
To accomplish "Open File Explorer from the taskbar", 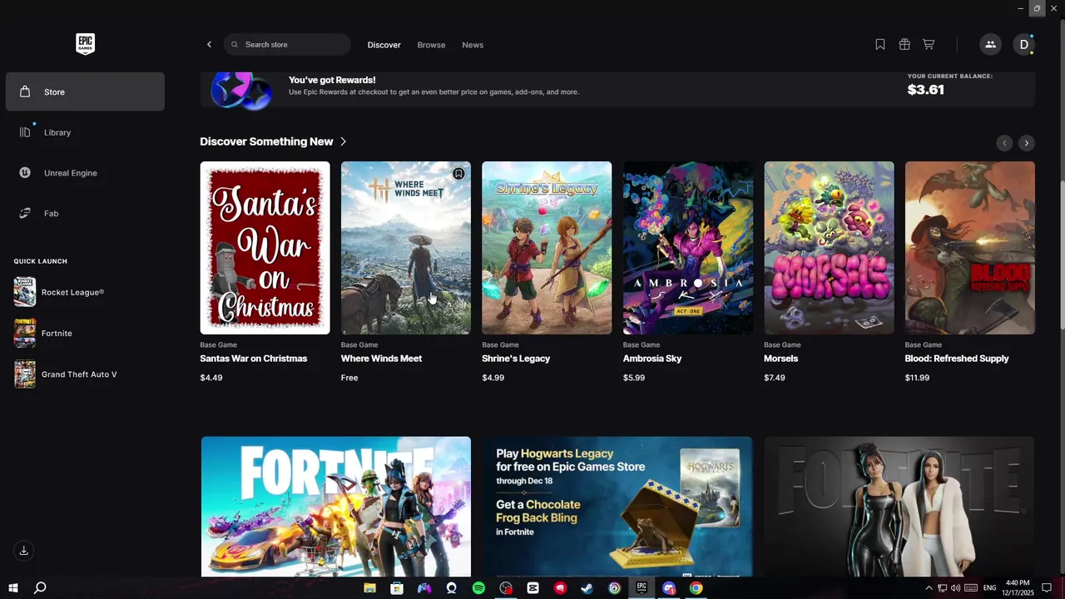I will pos(369,588).
